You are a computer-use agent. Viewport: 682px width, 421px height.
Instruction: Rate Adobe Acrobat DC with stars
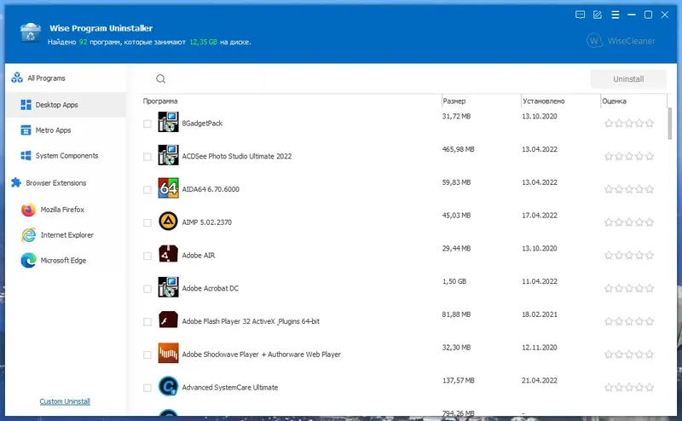pos(629,289)
